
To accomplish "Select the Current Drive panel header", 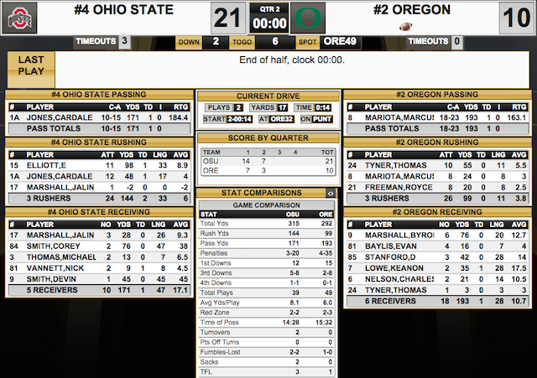I will (268, 96).
